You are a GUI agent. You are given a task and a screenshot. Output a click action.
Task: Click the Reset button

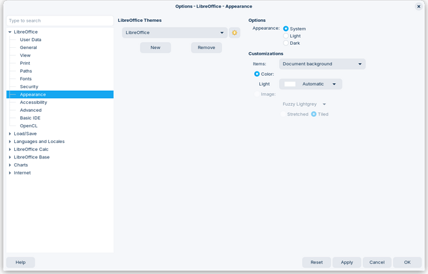pyautogui.click(x=316, y=262)
